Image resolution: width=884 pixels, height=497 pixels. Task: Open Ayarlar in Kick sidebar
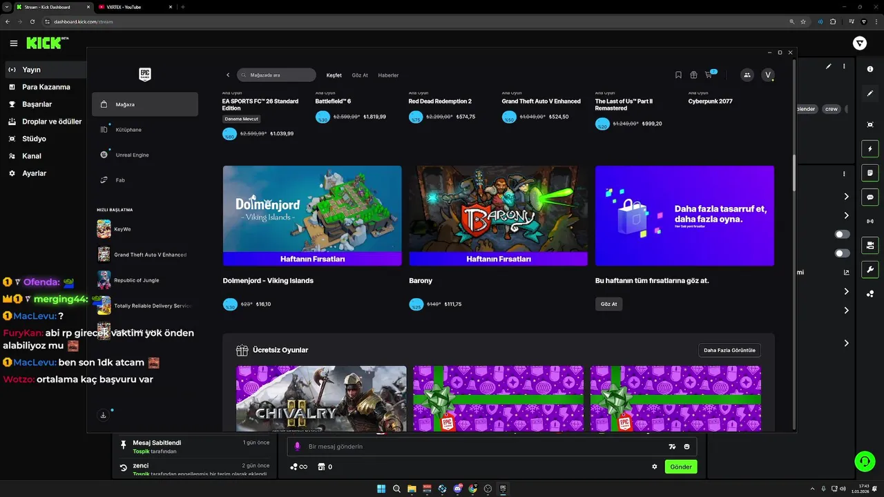tap(44, 173)
